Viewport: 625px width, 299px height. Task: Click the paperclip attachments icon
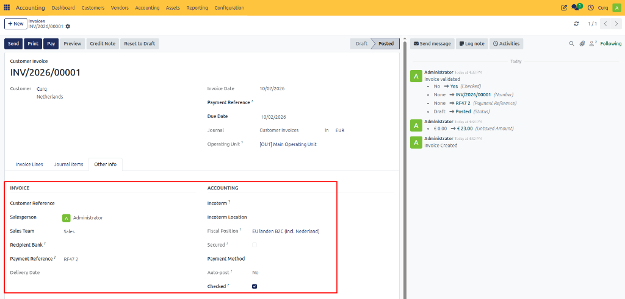(x=582, y=44)
